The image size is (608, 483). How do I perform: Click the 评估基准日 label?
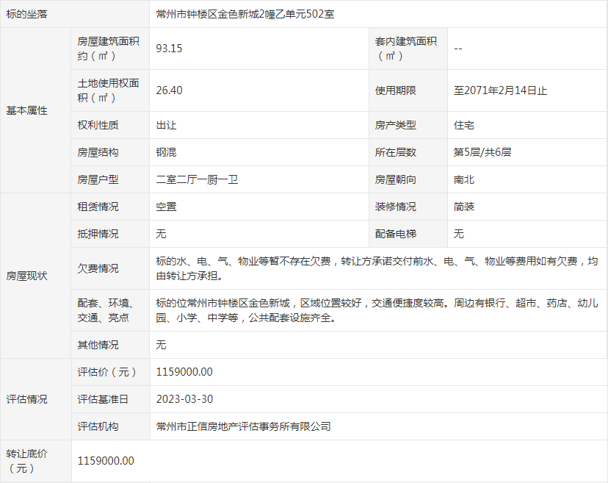[103, 399]
